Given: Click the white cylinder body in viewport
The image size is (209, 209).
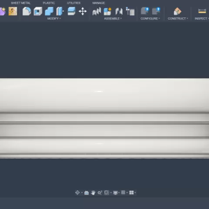Looking at the screenshot, I should (104, 118).
